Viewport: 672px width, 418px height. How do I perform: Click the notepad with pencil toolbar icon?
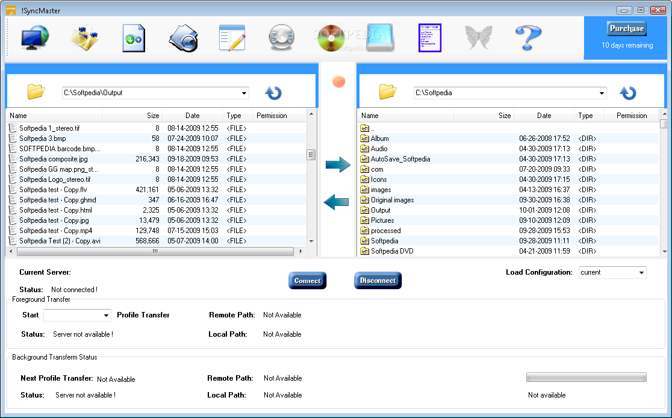232,38
